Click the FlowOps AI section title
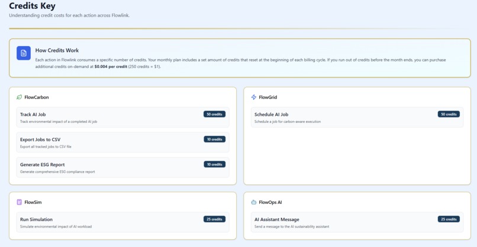This screenshot has width=477, height=247. (270, 202)
